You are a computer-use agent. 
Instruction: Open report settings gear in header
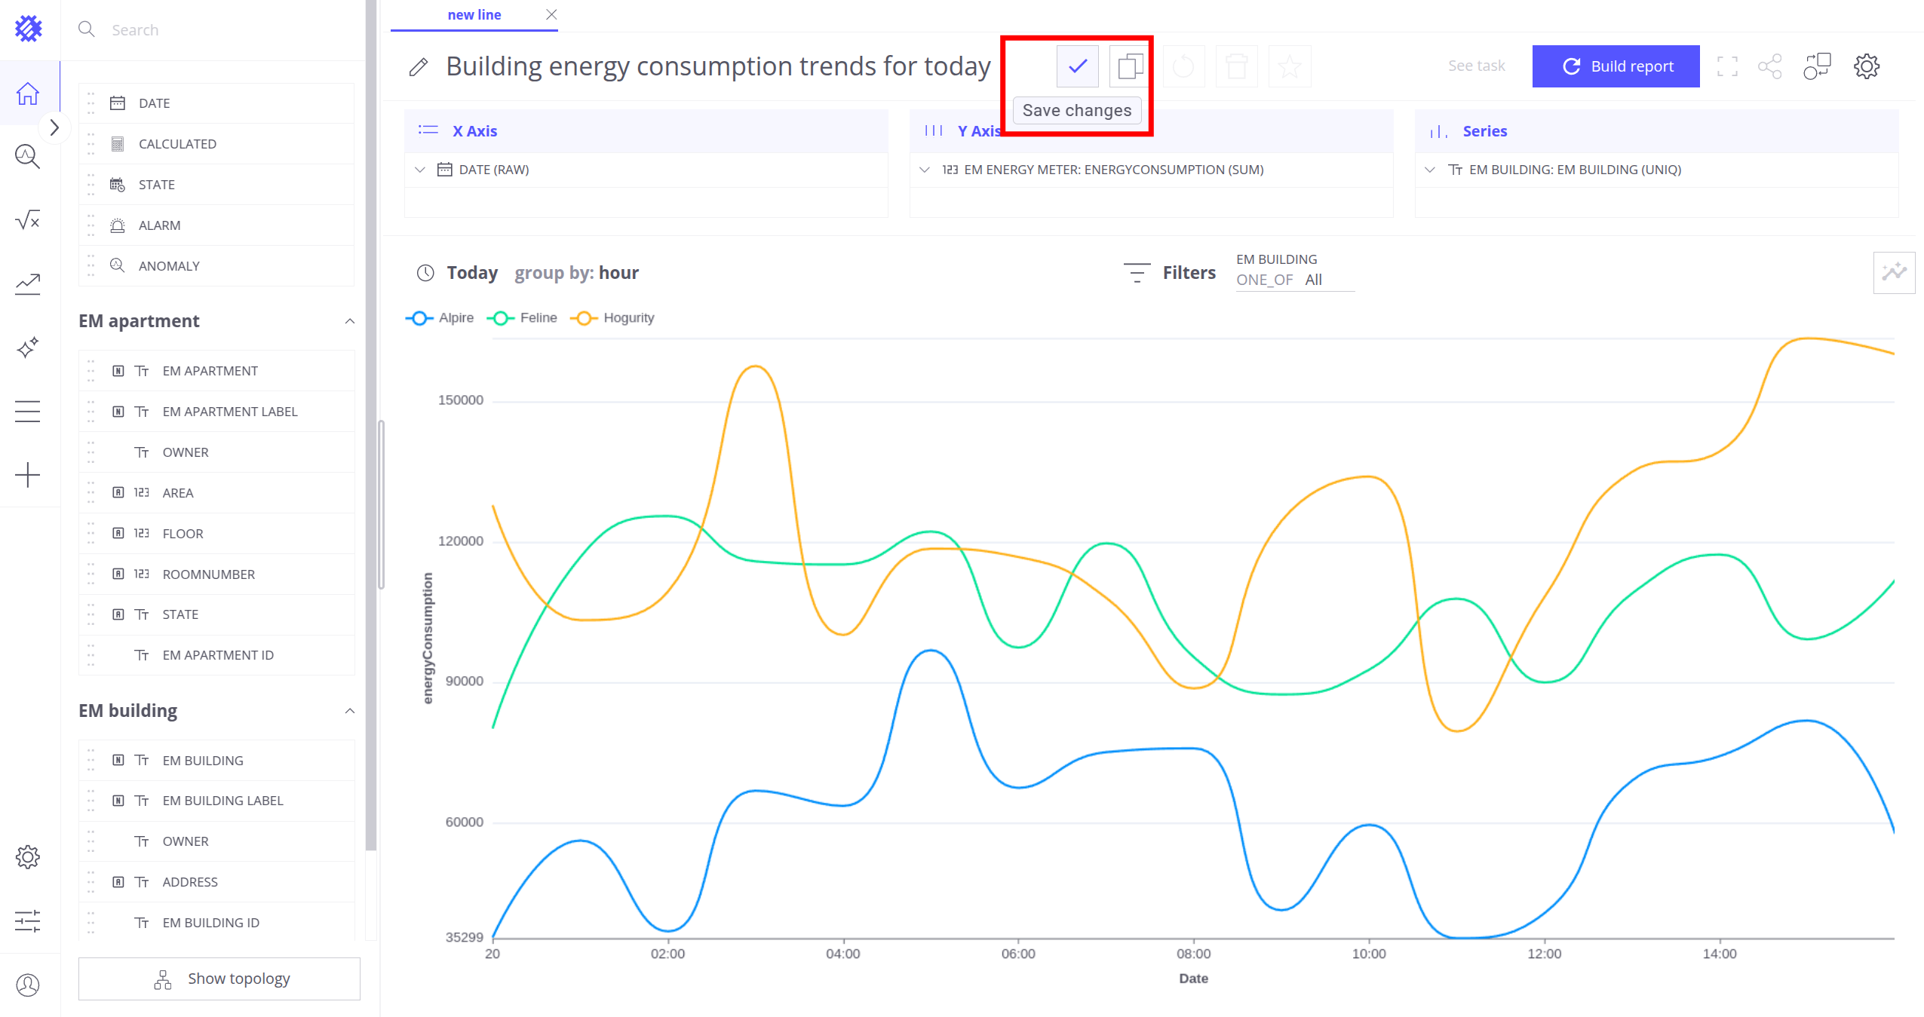[1866, 66]
